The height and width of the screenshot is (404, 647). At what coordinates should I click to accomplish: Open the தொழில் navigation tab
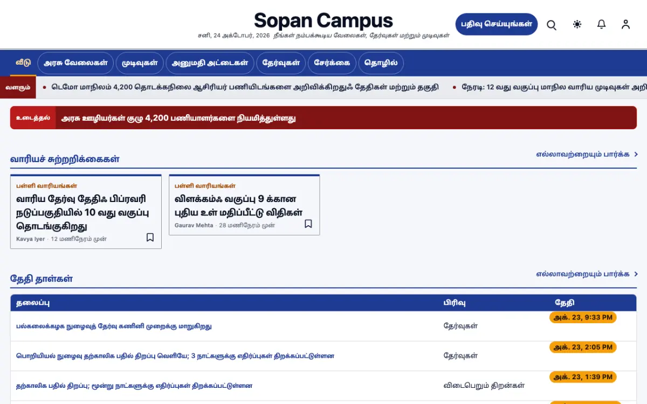(x=381, y=63)
